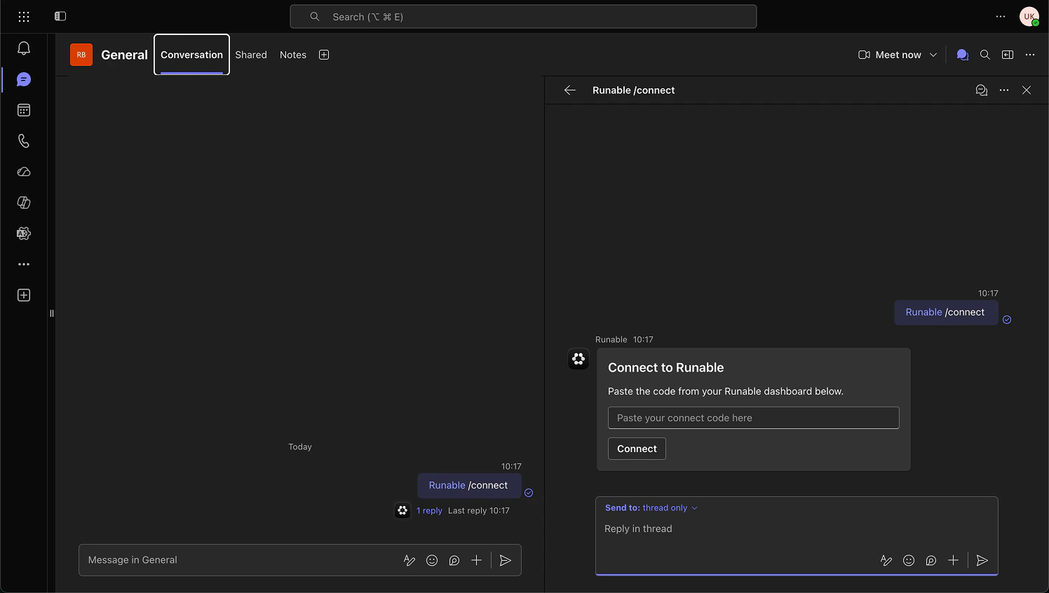Focus the Search box at top
The image size is (1049, 593).
tap(523, 17)
